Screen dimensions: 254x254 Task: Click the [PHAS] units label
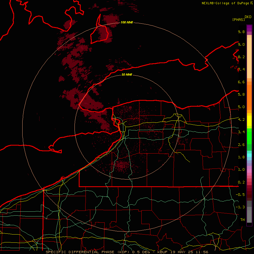tap(238, 19)
